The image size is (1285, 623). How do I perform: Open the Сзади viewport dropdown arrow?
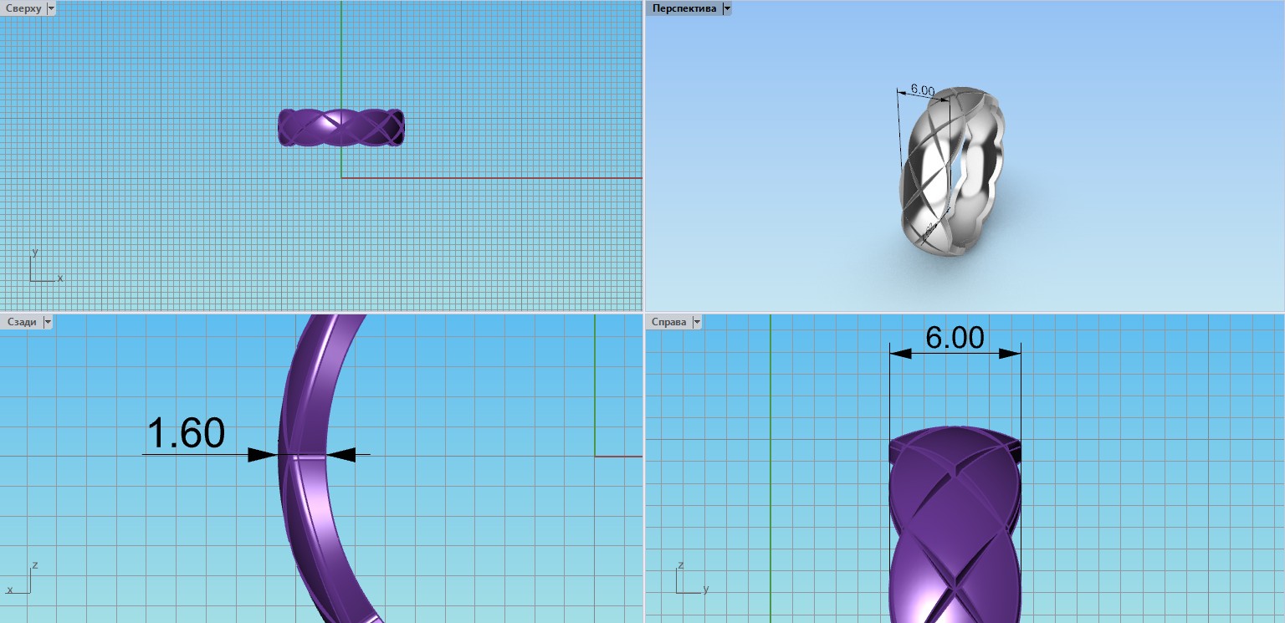[x=47, y=322]
